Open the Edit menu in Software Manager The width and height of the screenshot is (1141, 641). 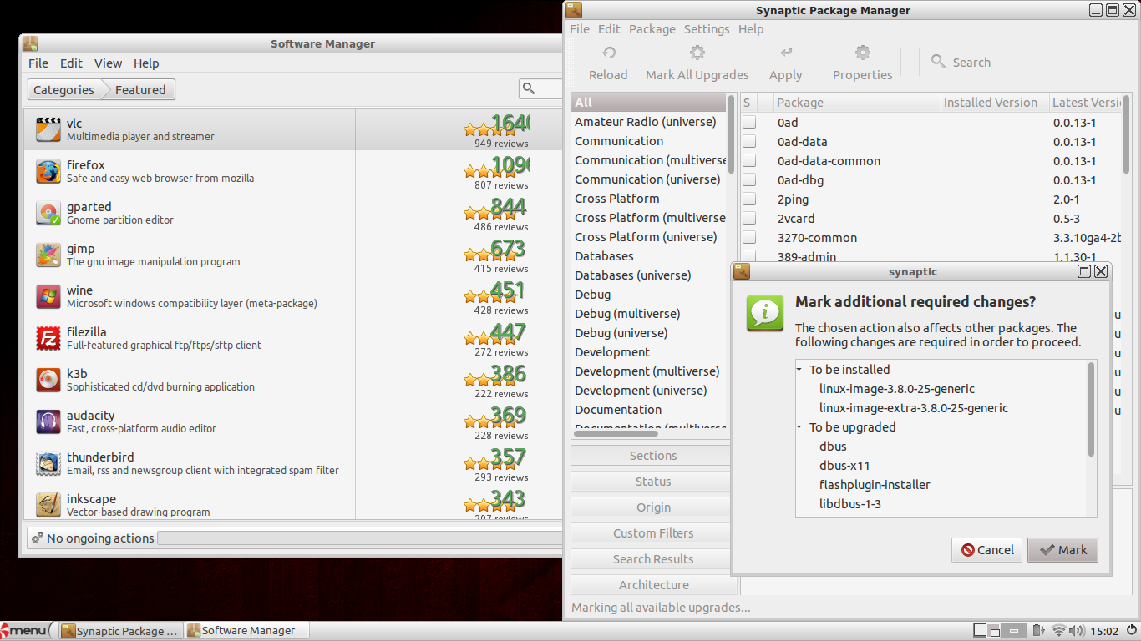(x=71, y=63)
